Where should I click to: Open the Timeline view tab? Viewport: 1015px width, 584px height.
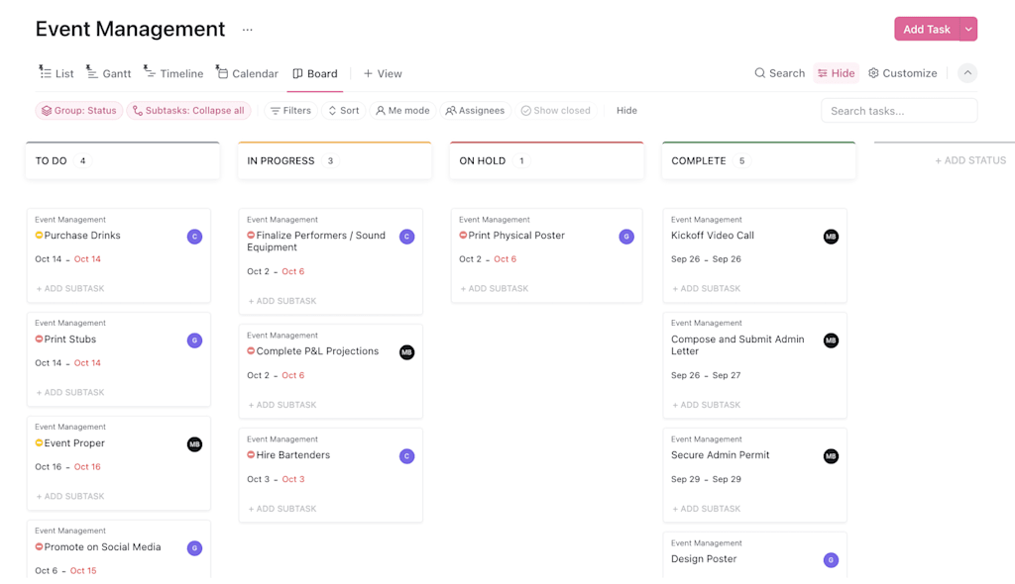coord(173,73)
